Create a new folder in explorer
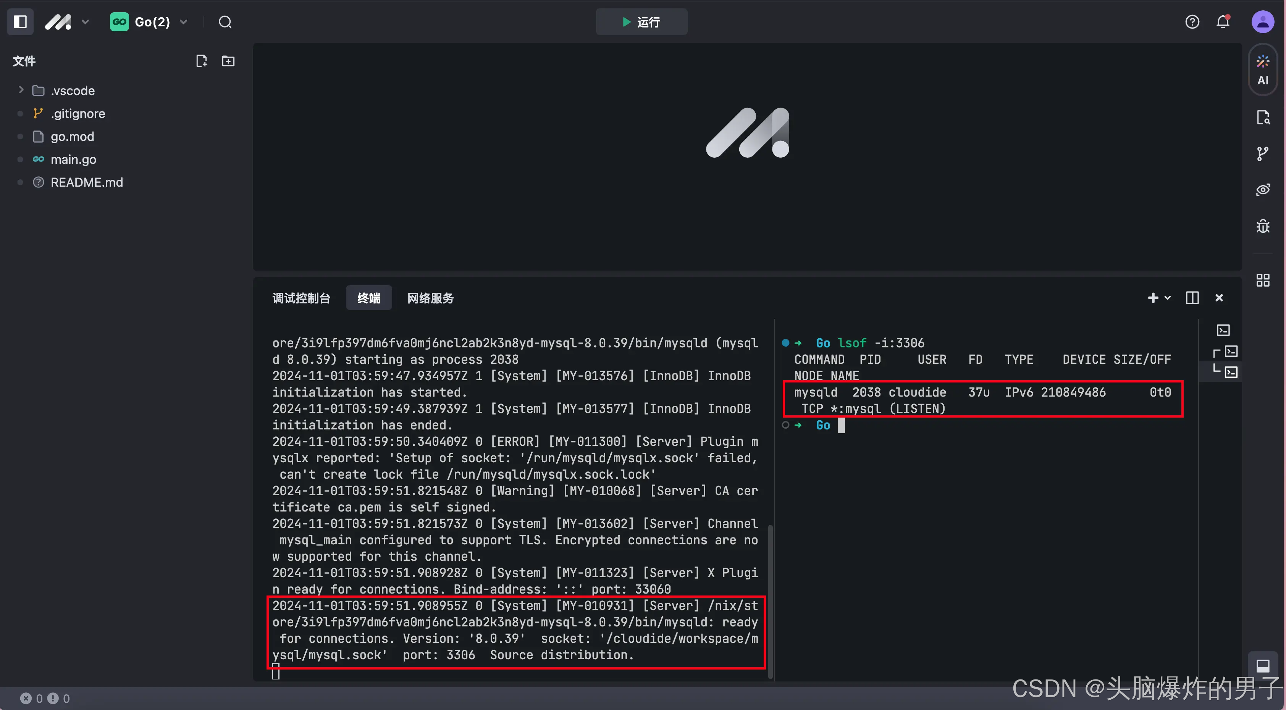This screenshot has width=1286, height=710. coord(228,61)
